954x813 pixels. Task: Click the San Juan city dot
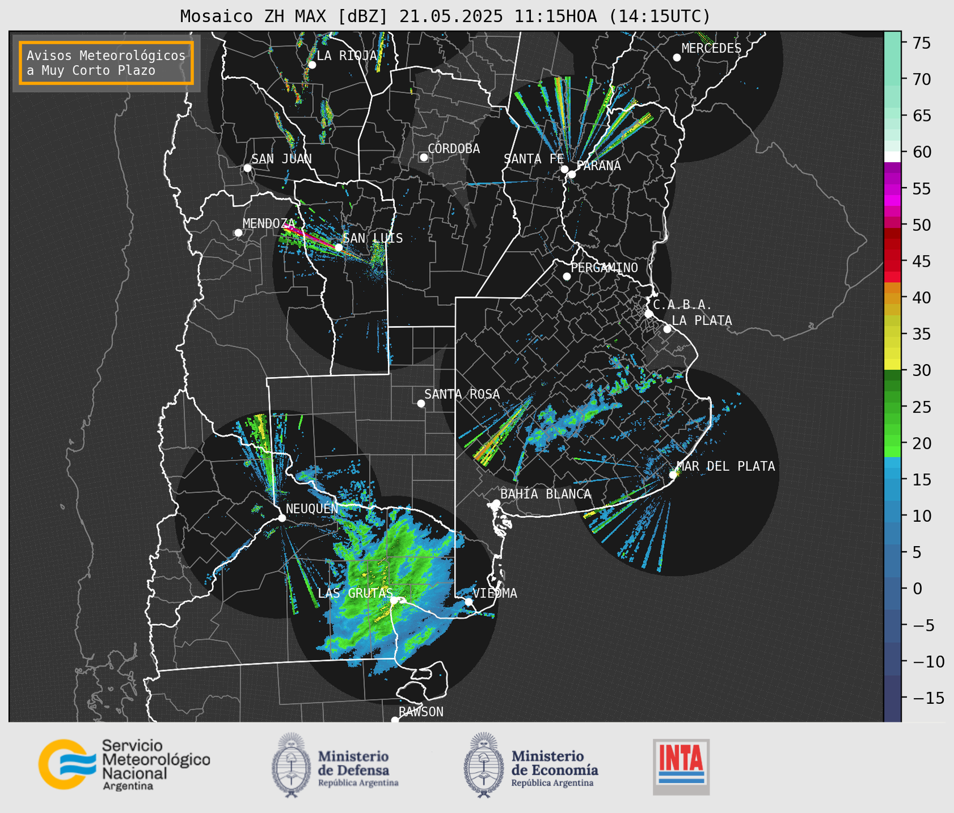pyautogui.click(x=247, y=168)
